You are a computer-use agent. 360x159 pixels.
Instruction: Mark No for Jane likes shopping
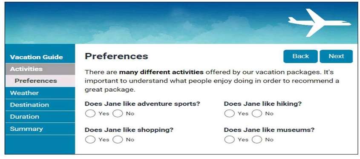tap(118, 139)
